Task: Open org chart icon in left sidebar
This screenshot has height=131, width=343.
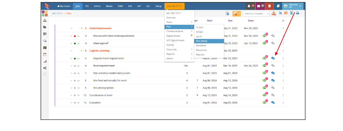Action: (x=45, y=21)
